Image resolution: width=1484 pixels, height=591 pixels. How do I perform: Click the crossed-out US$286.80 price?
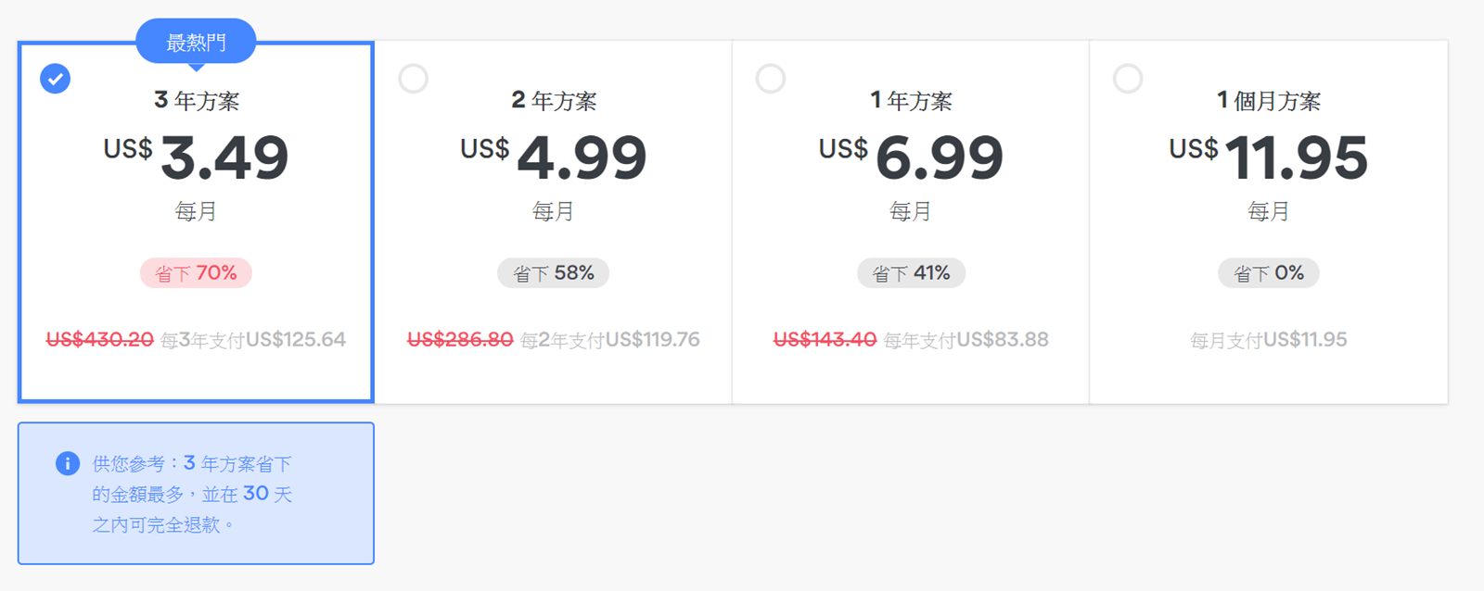[x=460, y=340]
